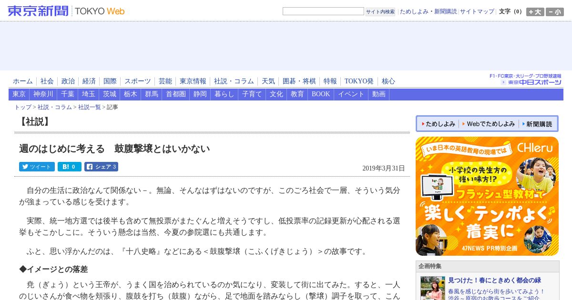
Task: Click the 新聞購読 subscription box button
Action: click(537, 124)
